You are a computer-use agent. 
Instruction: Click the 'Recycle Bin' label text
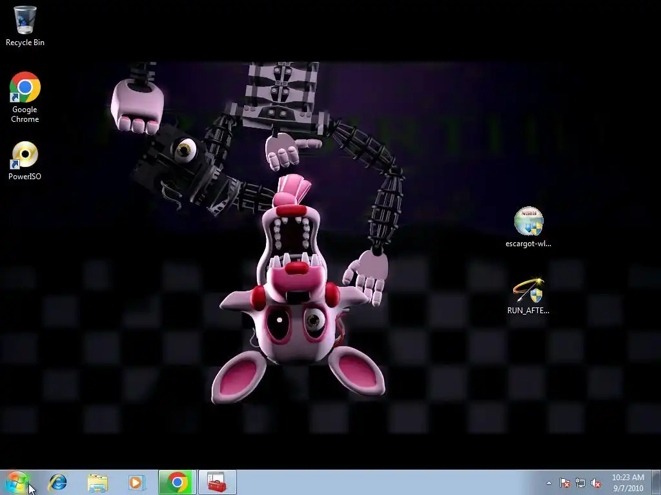[x=25, y=43]
